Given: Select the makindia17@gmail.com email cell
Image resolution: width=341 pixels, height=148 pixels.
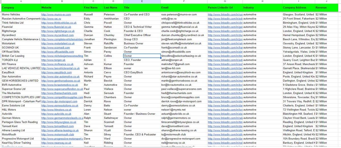Looking at the screenshot, I should pos(184,64).
